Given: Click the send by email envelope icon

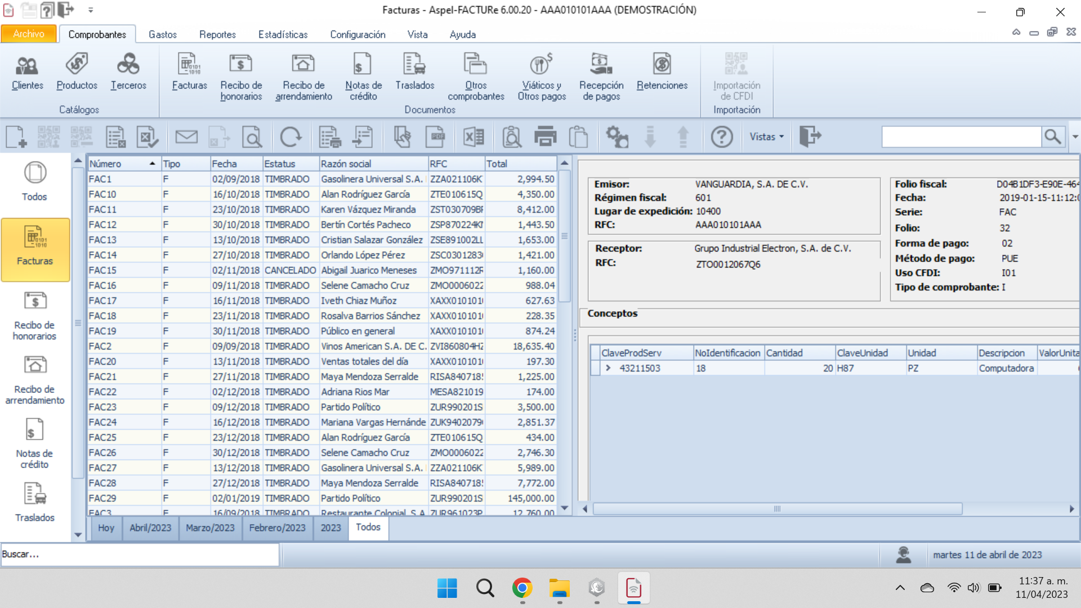Looking at the screenshot, I should tap(186, 137).
